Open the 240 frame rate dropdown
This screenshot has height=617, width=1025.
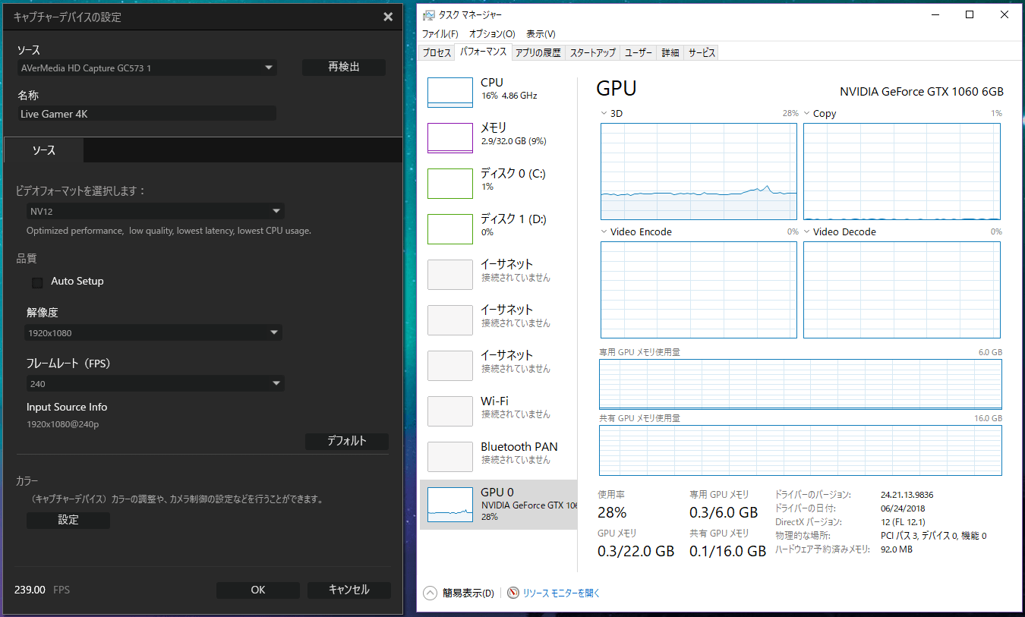coord(155,384)
